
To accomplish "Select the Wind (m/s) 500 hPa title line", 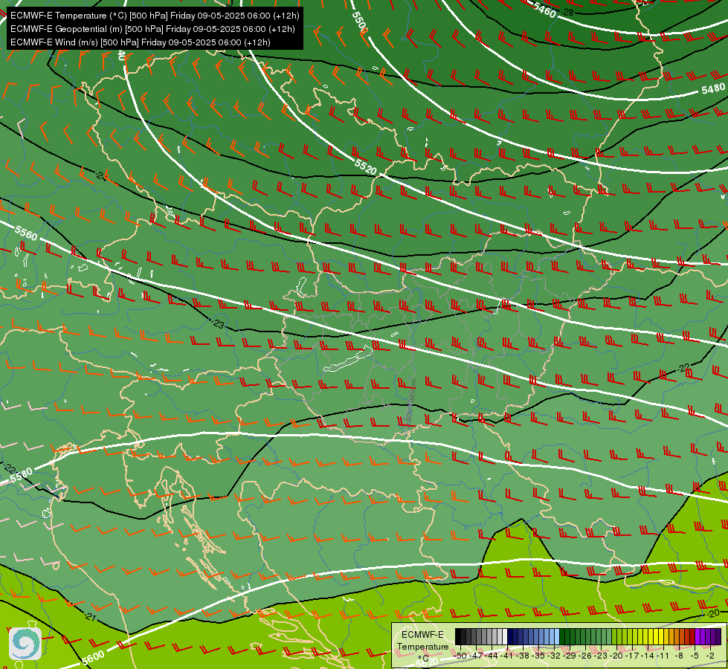I will 141,42.
